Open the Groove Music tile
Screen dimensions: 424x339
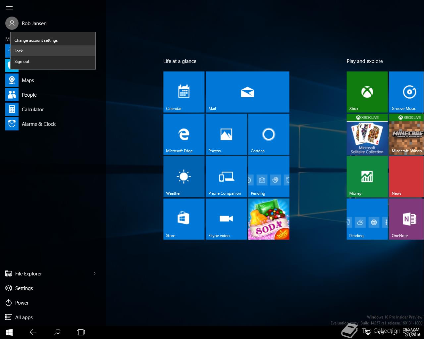pyautogui.click(x=406, y=92)
